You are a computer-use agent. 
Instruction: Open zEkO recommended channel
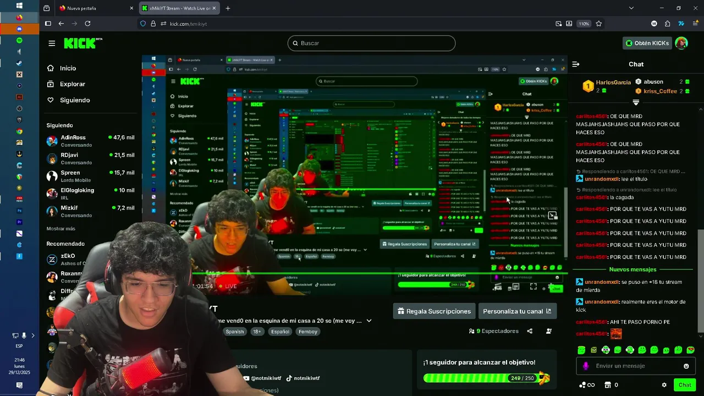pos(68,259)
